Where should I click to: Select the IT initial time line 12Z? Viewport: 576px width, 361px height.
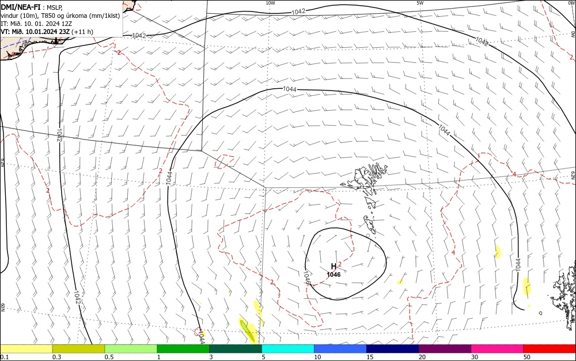[36, 24]
